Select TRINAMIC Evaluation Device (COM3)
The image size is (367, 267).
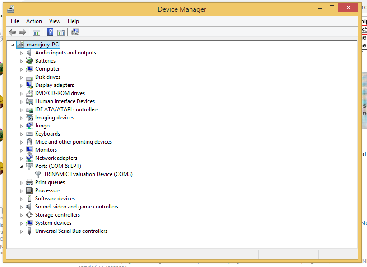88,174
